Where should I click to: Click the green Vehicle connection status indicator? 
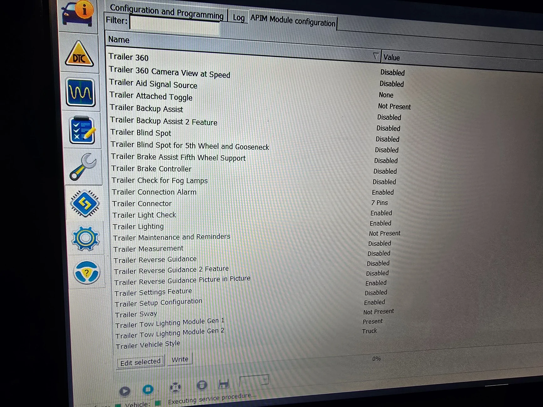[x=158, y=403]
